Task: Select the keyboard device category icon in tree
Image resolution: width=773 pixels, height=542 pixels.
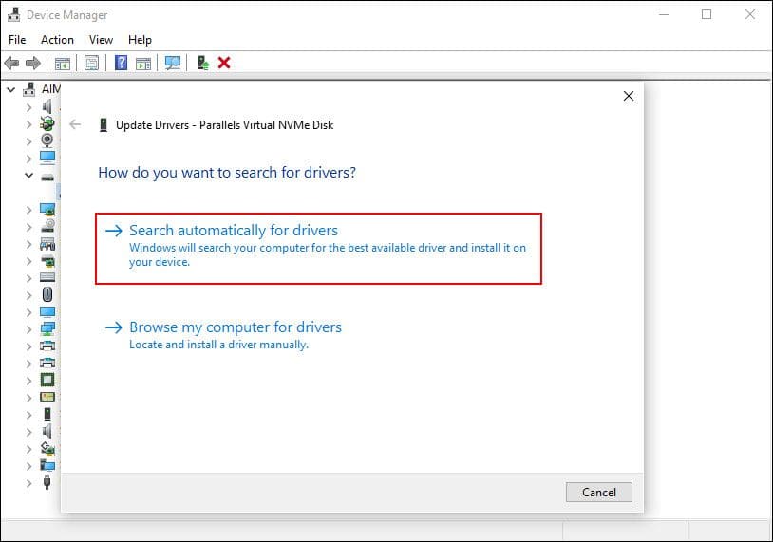Action: click(x=47, y=277)
